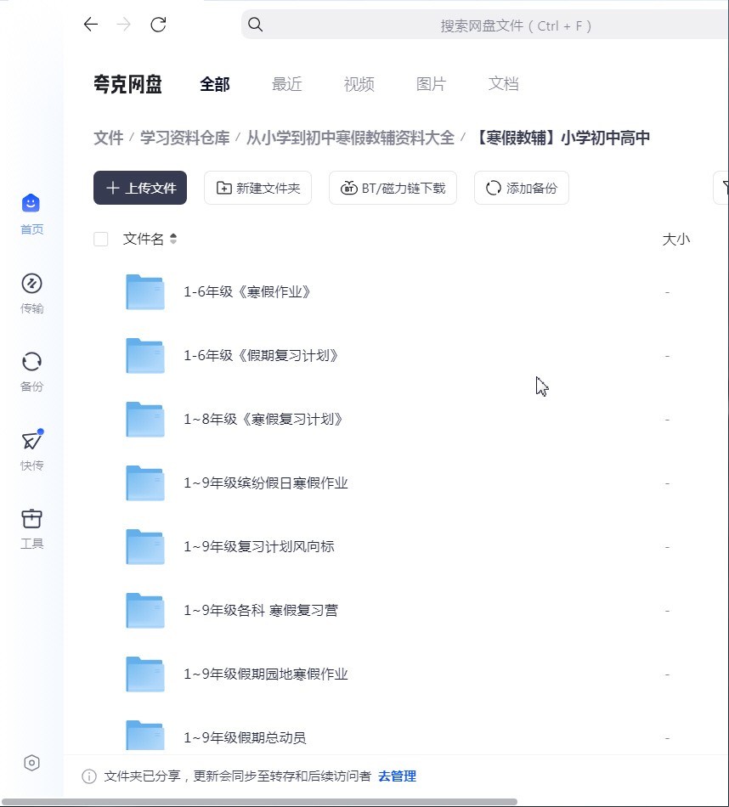Screen dimensions: 729x807
Task: Open folder icon for 1~9年级各科 寒假复习营
Action: pyautogui.click(x=145, y=611)
